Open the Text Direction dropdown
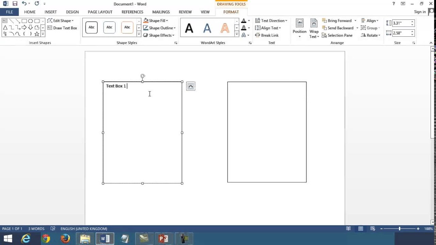436x245 pixels. coord(271,21)
